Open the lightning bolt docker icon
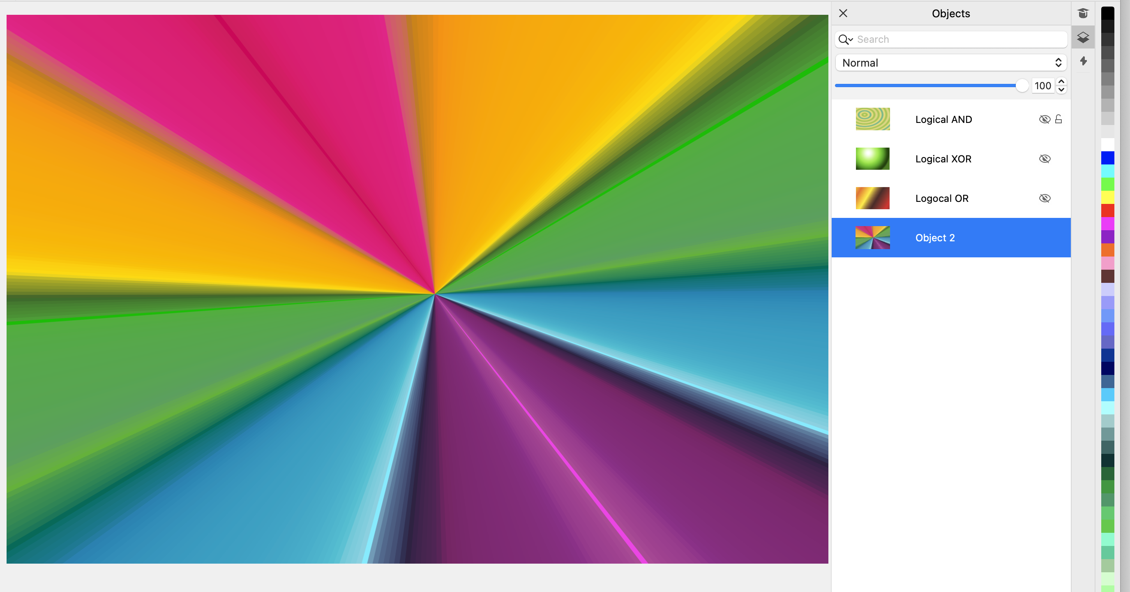 pyautogui.click(x=1083, y=61)
